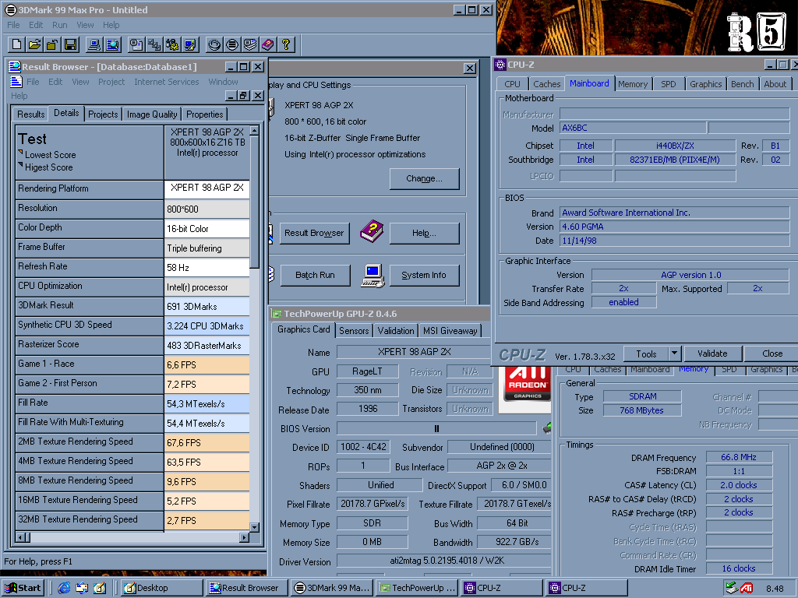Click the results table scroll up arrow
The image size is (798, 598).
click(255, 131)
